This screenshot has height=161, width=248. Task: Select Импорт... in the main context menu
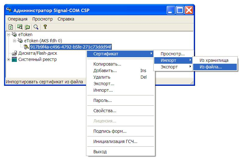point(120,90)
